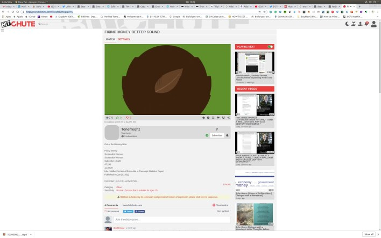This screenshot has height=238, width=381.
Task: Select the 4 Comments tab
Action: click(111, 205)
